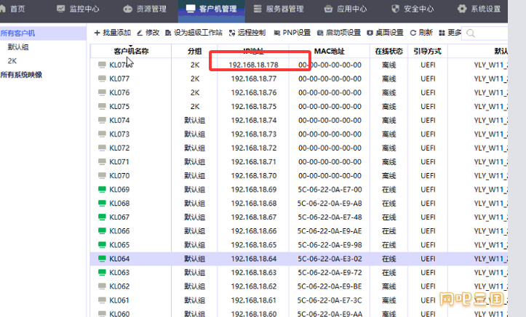Click the KL073 client icon
The width and height of the screenshot is (526, 317).
coord(102,134)
